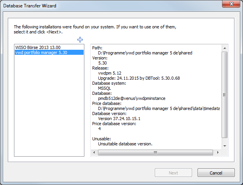Image resolution: width=243 pixels, height=185 pixels.
Task: Click the horizontal scrollbar right arrow
Action: (219, 152)
